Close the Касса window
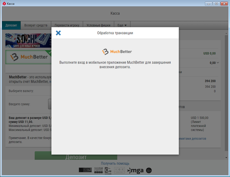Viewport: 230px width, 177px height. click(x=224, y=4)
